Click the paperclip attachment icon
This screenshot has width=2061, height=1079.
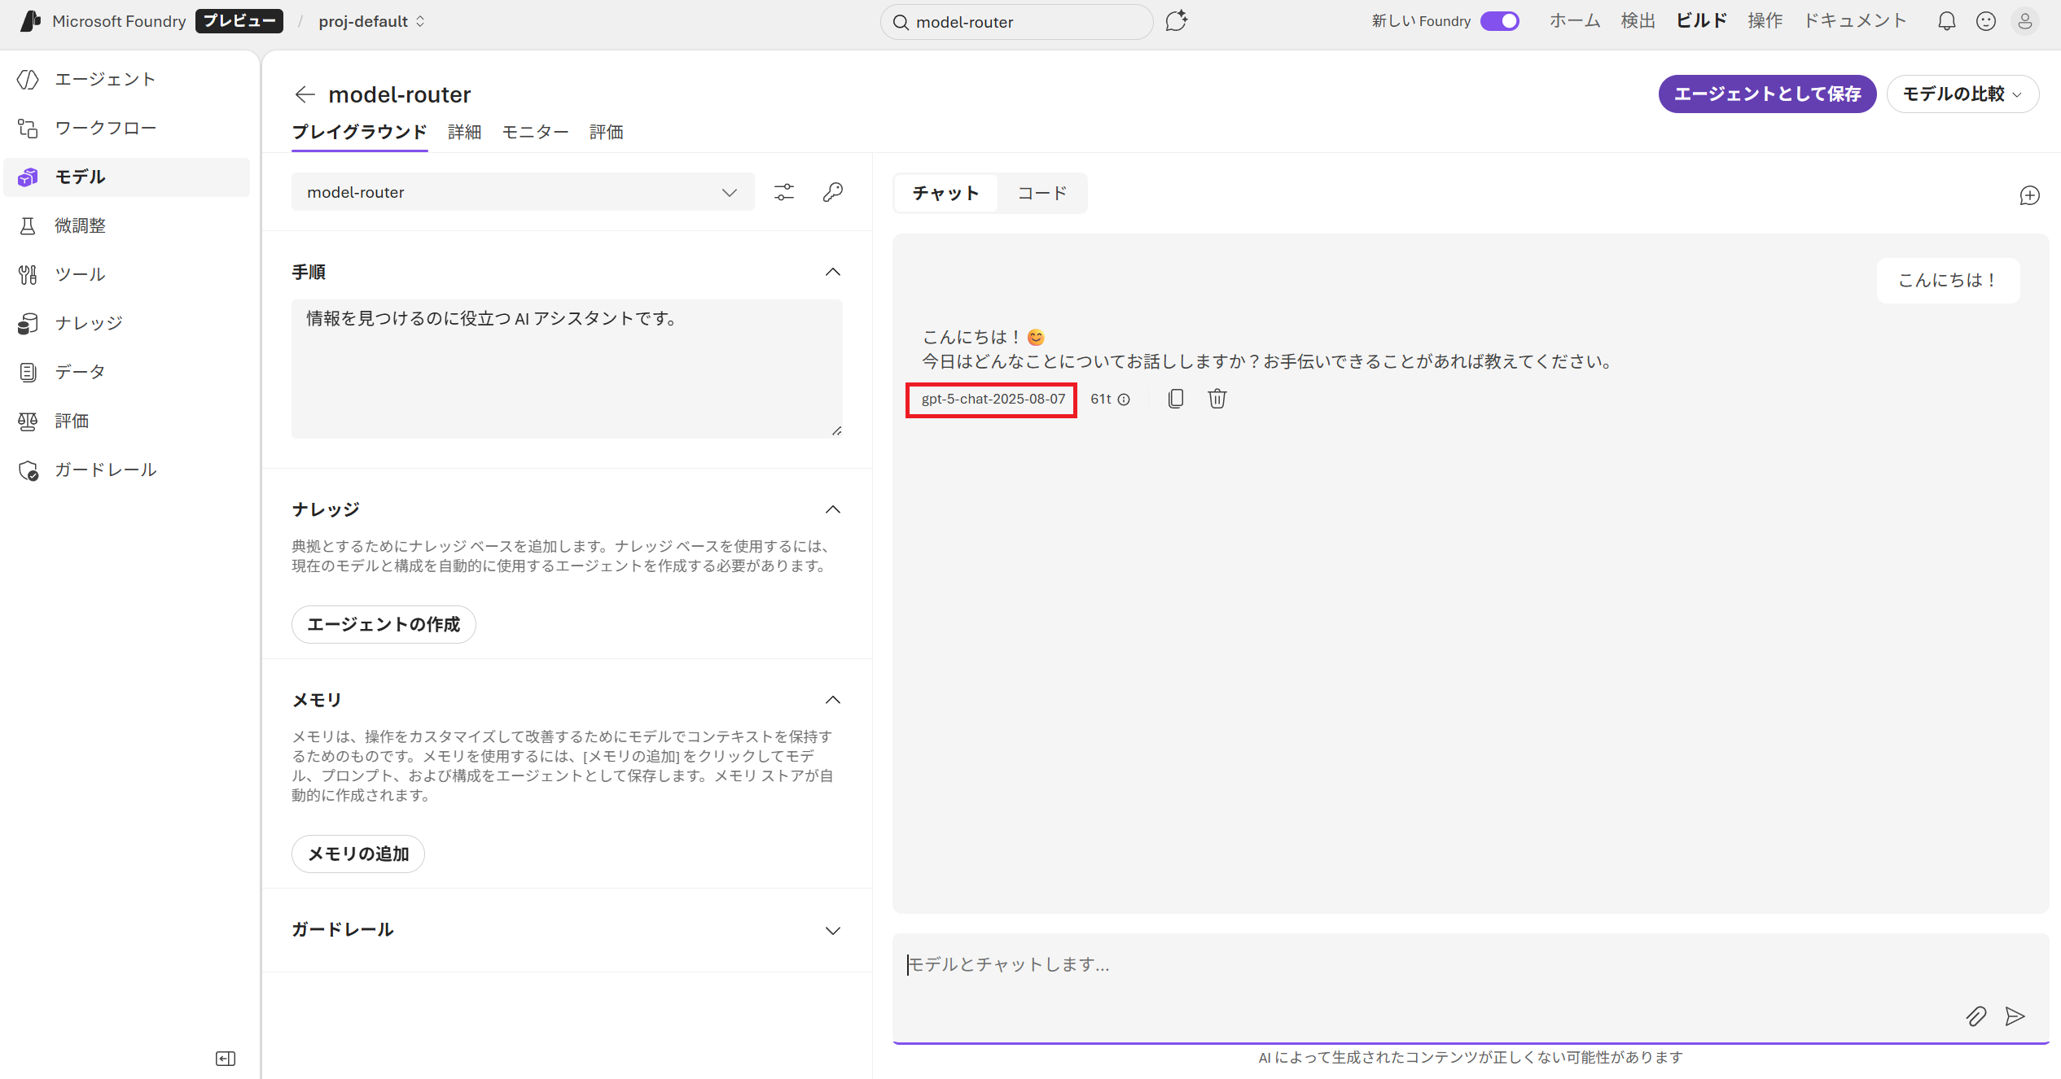click(x=1975, y=1016)
